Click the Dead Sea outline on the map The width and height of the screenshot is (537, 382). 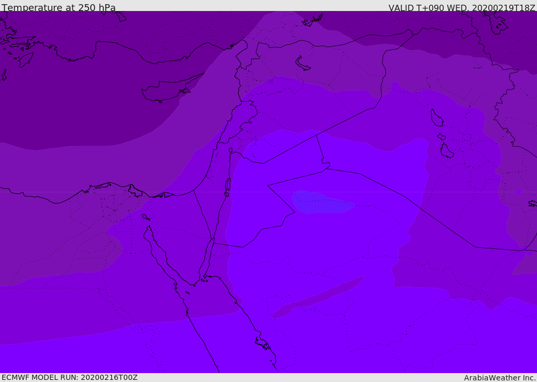[x=228, y=187]
